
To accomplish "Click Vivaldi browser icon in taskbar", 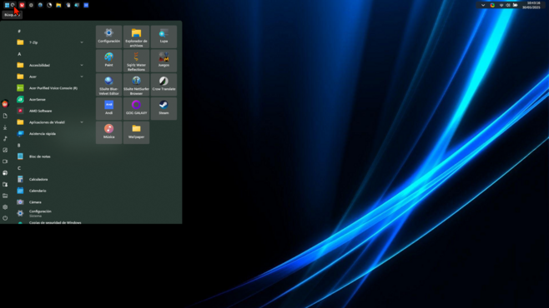I will click(x=22, y=5).
